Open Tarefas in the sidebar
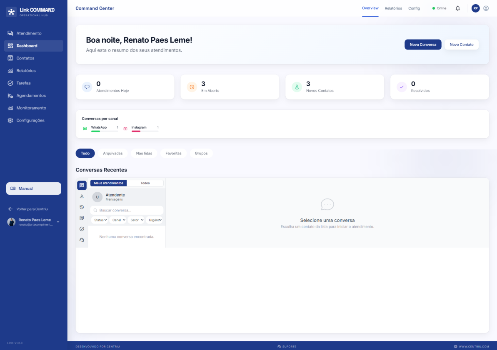Screen dimensions: 497x350 (34, 83)
